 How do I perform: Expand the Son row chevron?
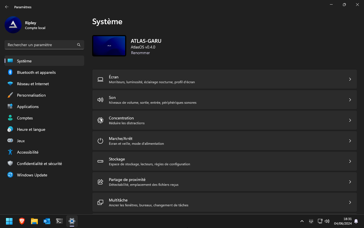[350, 100]
